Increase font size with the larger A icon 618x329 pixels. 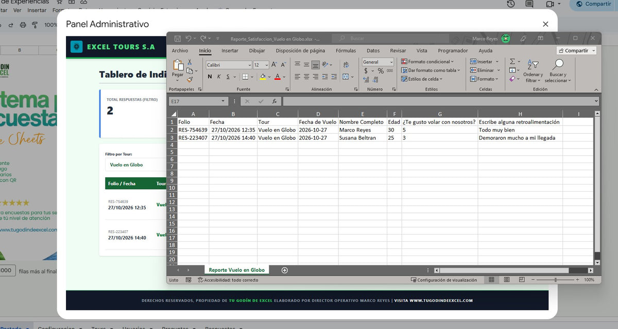274,65
